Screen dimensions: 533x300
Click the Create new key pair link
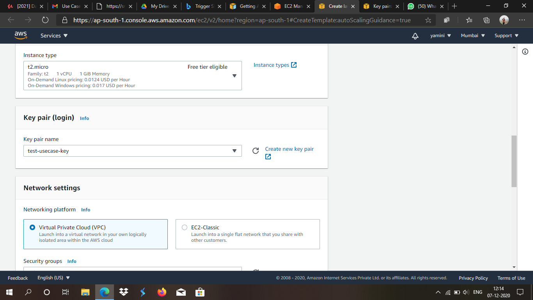[x=289, y=152]
